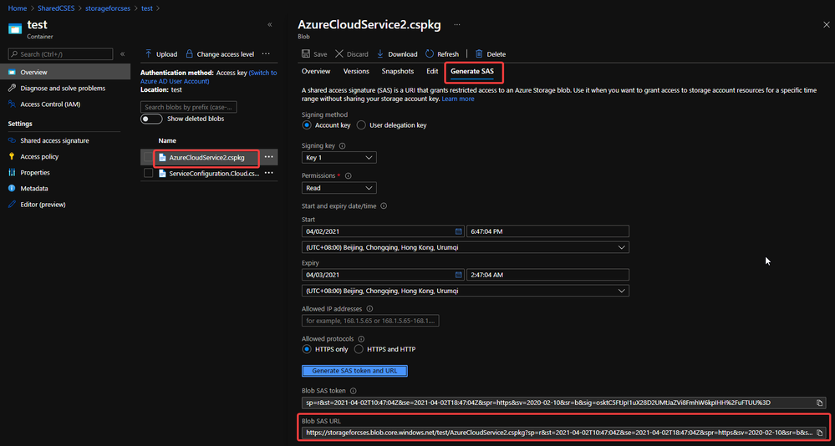Viewport: 835px width, 446px height.
Task: Click Search blobs by prefix field
Action: (x=189, y=107)
